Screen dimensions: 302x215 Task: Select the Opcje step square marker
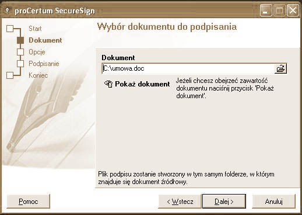click(x=20, y=52)
